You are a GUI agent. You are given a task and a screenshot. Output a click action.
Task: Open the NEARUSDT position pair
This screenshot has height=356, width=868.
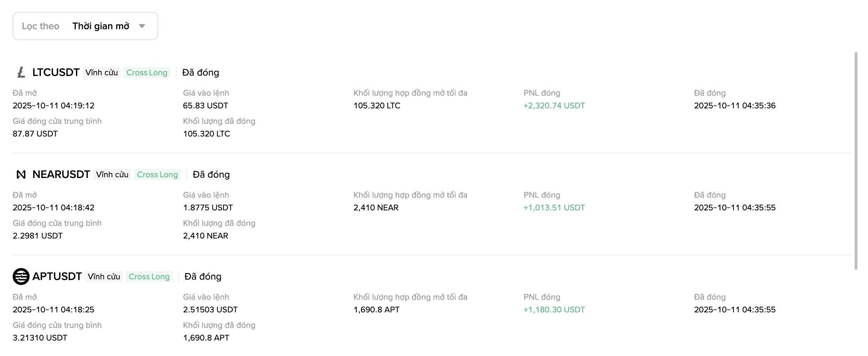[x=61, y=174]
